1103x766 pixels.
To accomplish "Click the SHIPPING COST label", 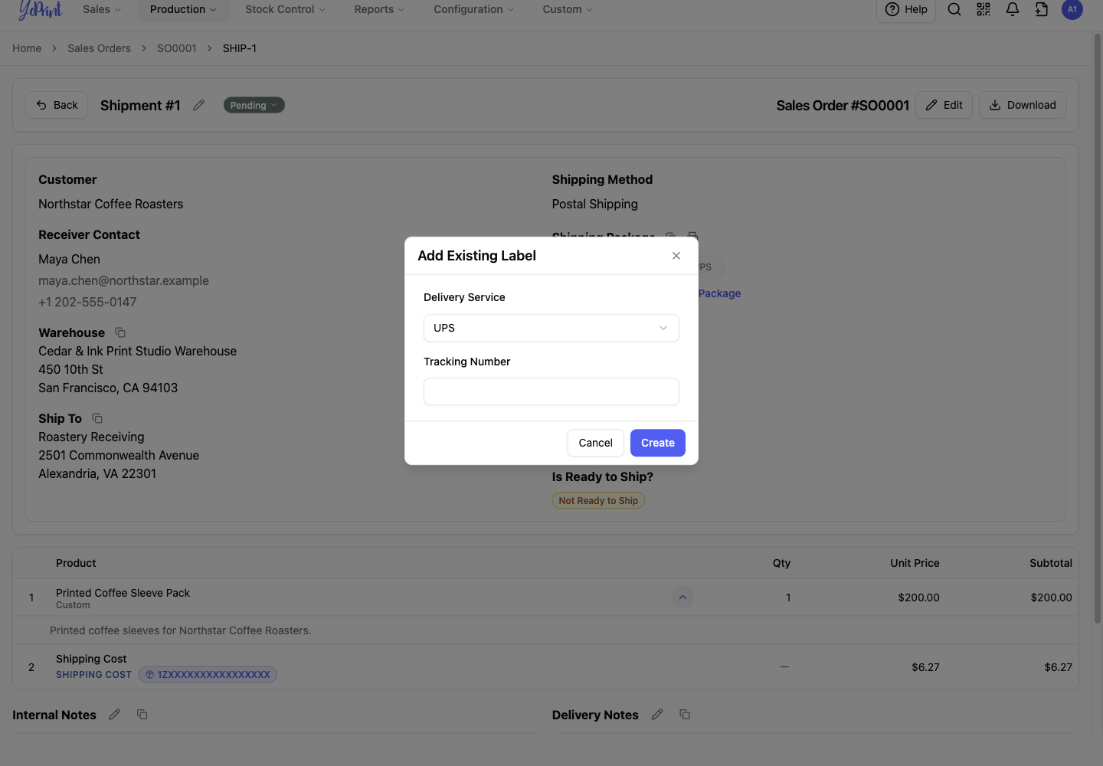I will point(93,675).
